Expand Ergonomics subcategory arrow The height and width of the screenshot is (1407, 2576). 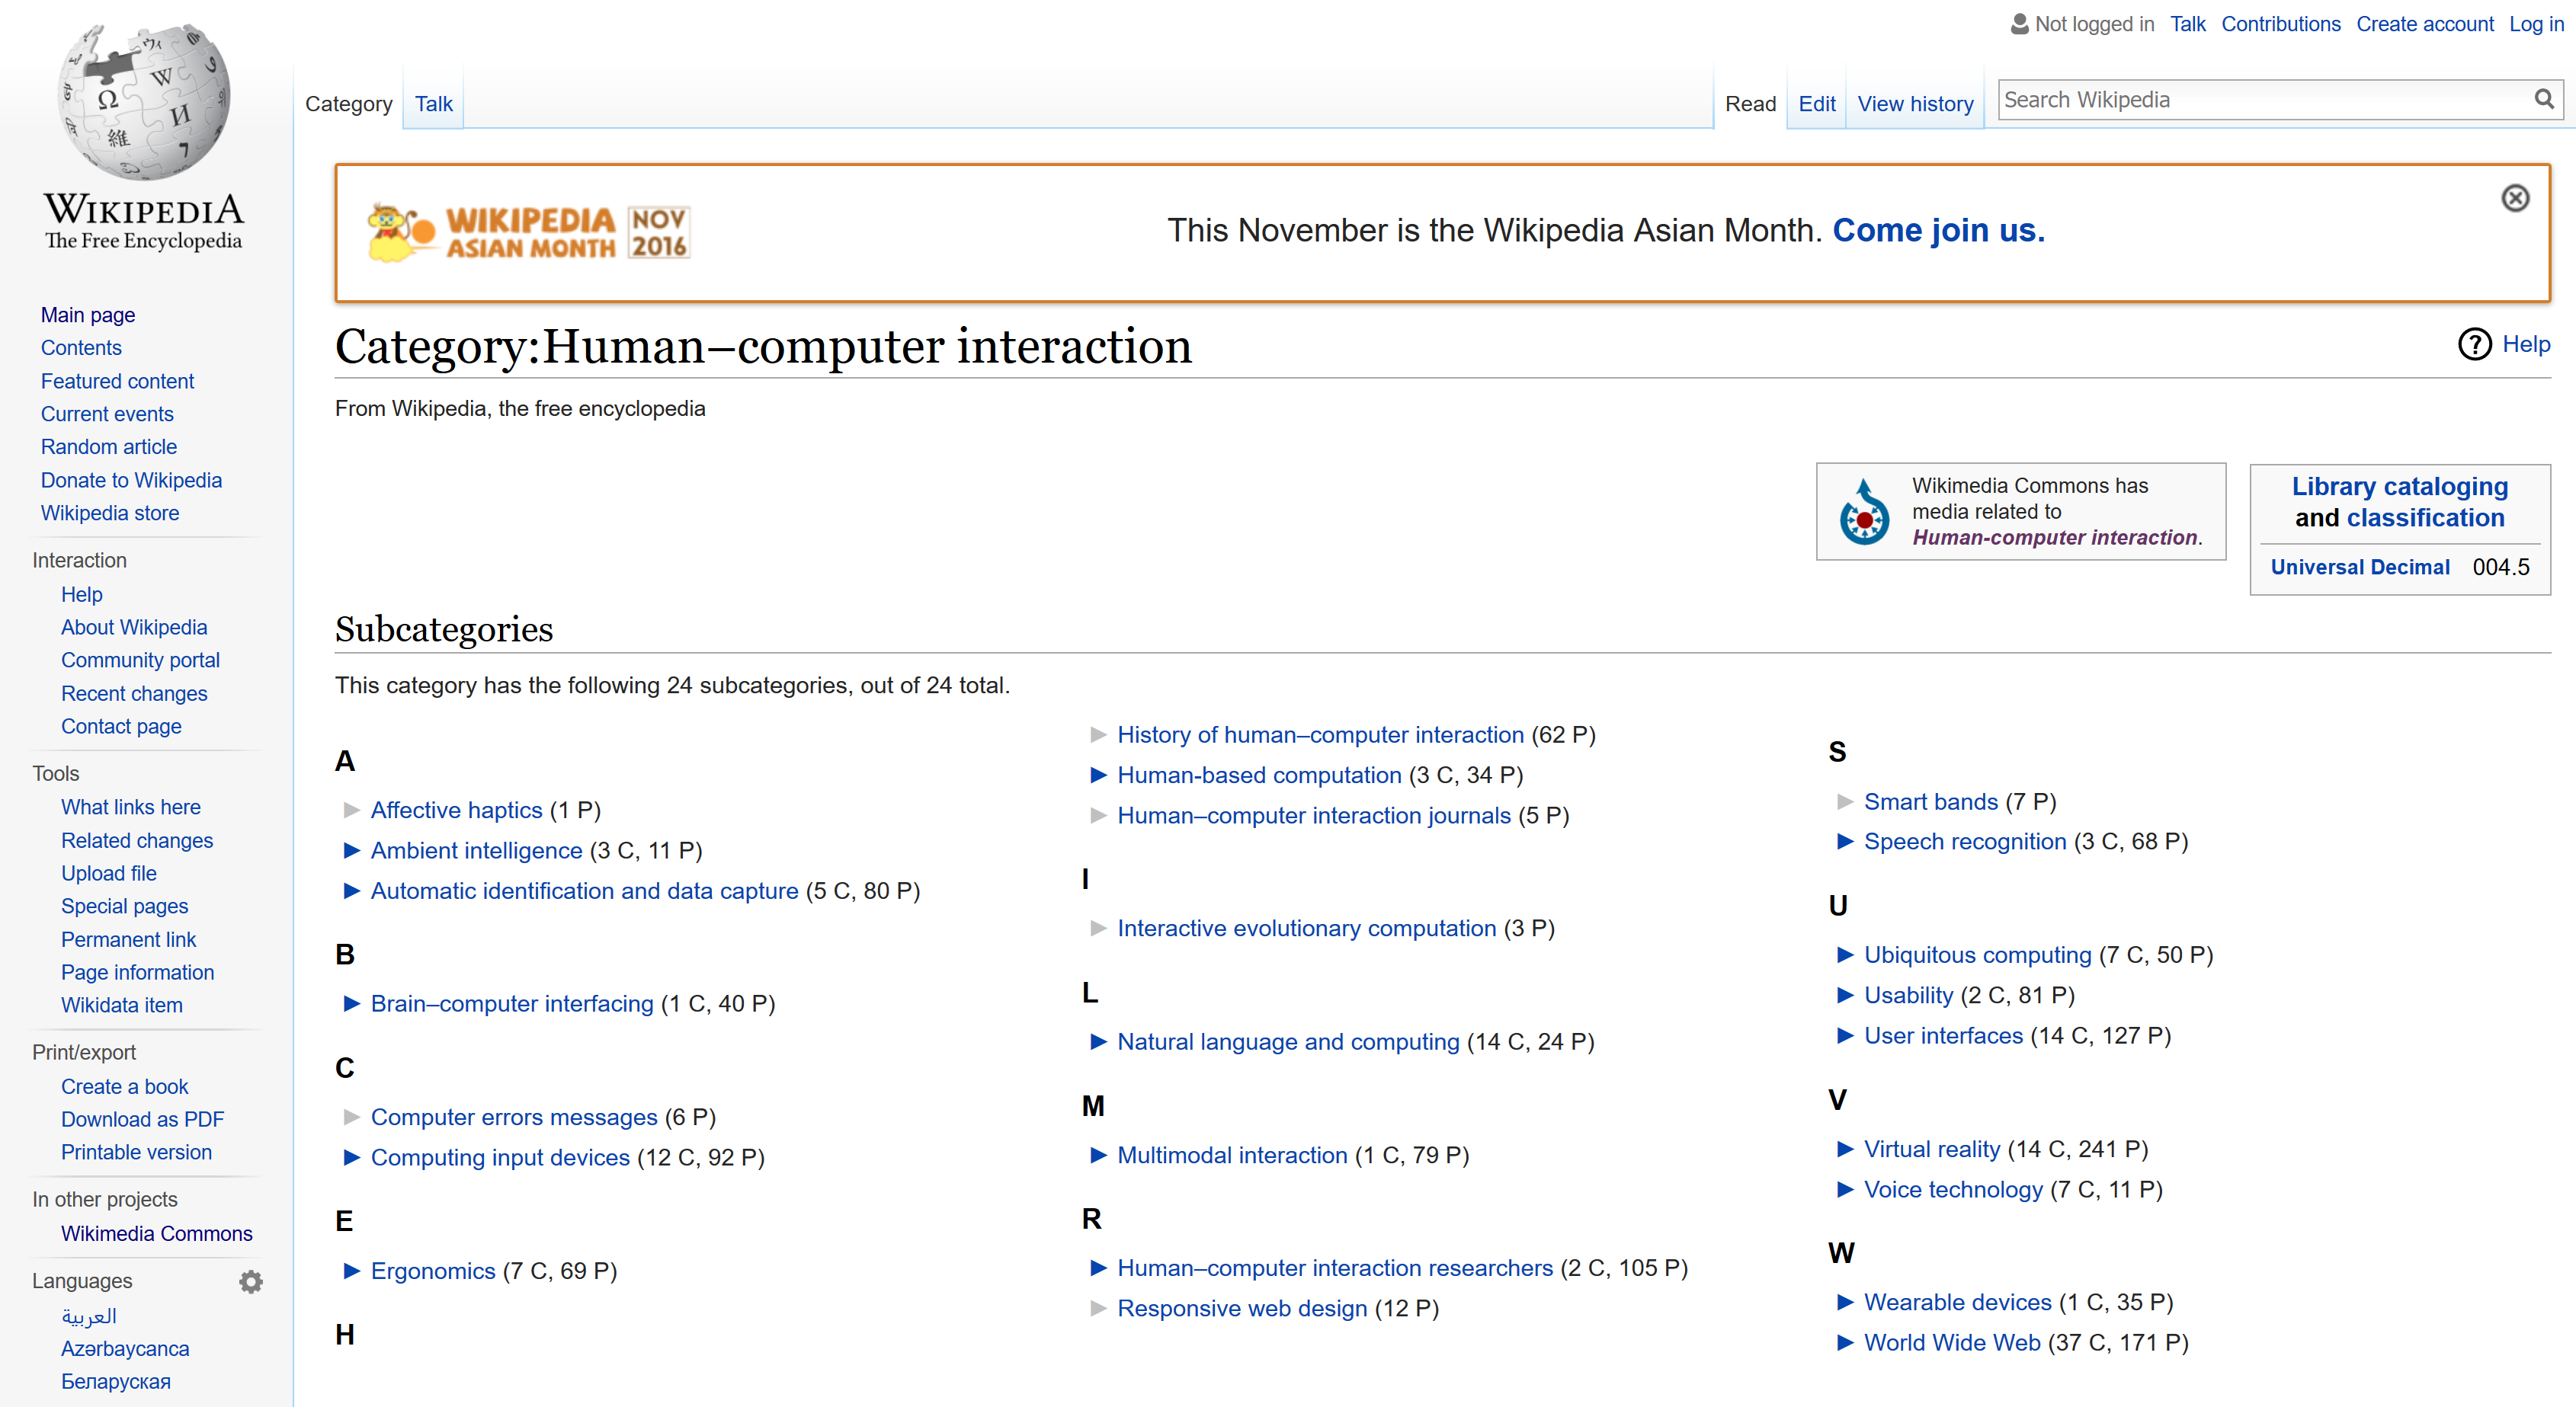point(352,1271)
